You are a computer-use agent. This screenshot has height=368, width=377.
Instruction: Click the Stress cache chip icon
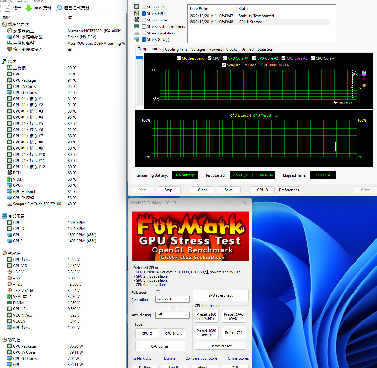(x=137, y=20)
